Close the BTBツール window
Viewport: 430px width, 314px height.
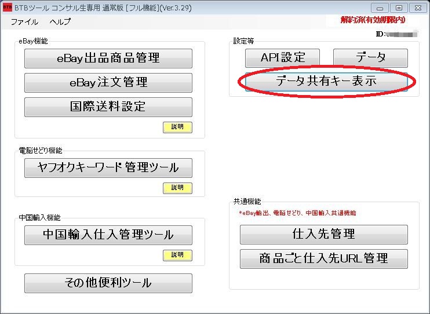(x=418, y=8)
